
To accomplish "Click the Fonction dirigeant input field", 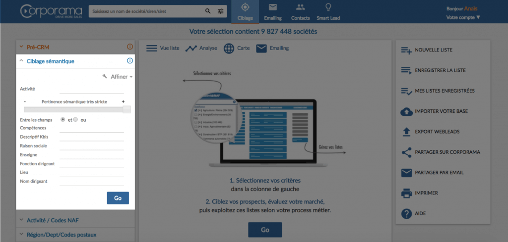I will 92,164.
